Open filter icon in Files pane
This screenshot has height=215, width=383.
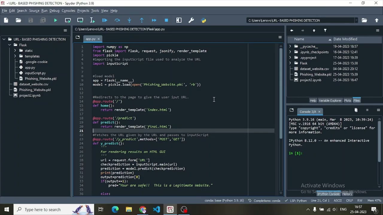tap(325, 30)
